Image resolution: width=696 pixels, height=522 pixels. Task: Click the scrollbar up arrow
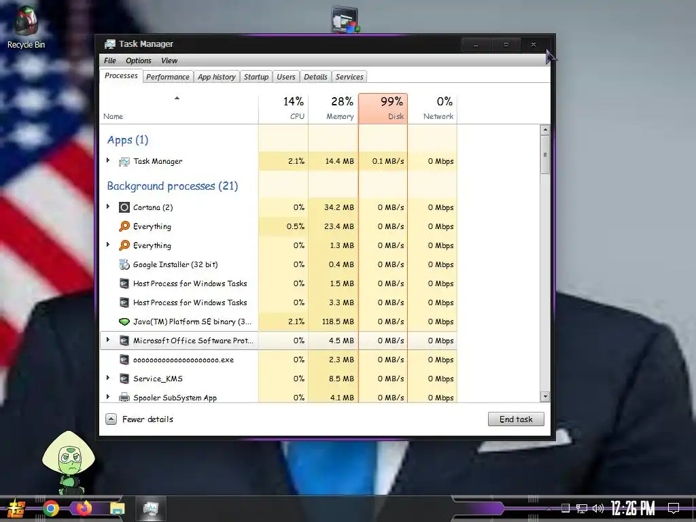coord(545,130)
